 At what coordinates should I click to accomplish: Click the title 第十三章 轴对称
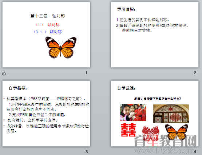click(48, 16)
